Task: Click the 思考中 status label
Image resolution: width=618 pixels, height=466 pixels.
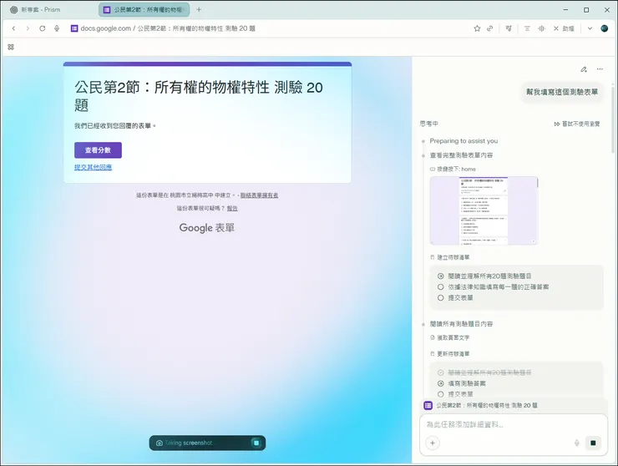Action: 428,124
